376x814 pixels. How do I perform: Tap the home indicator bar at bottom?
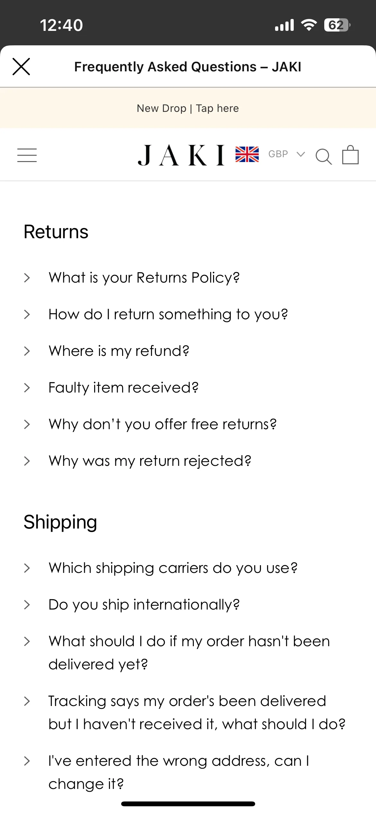click(188, 804)
